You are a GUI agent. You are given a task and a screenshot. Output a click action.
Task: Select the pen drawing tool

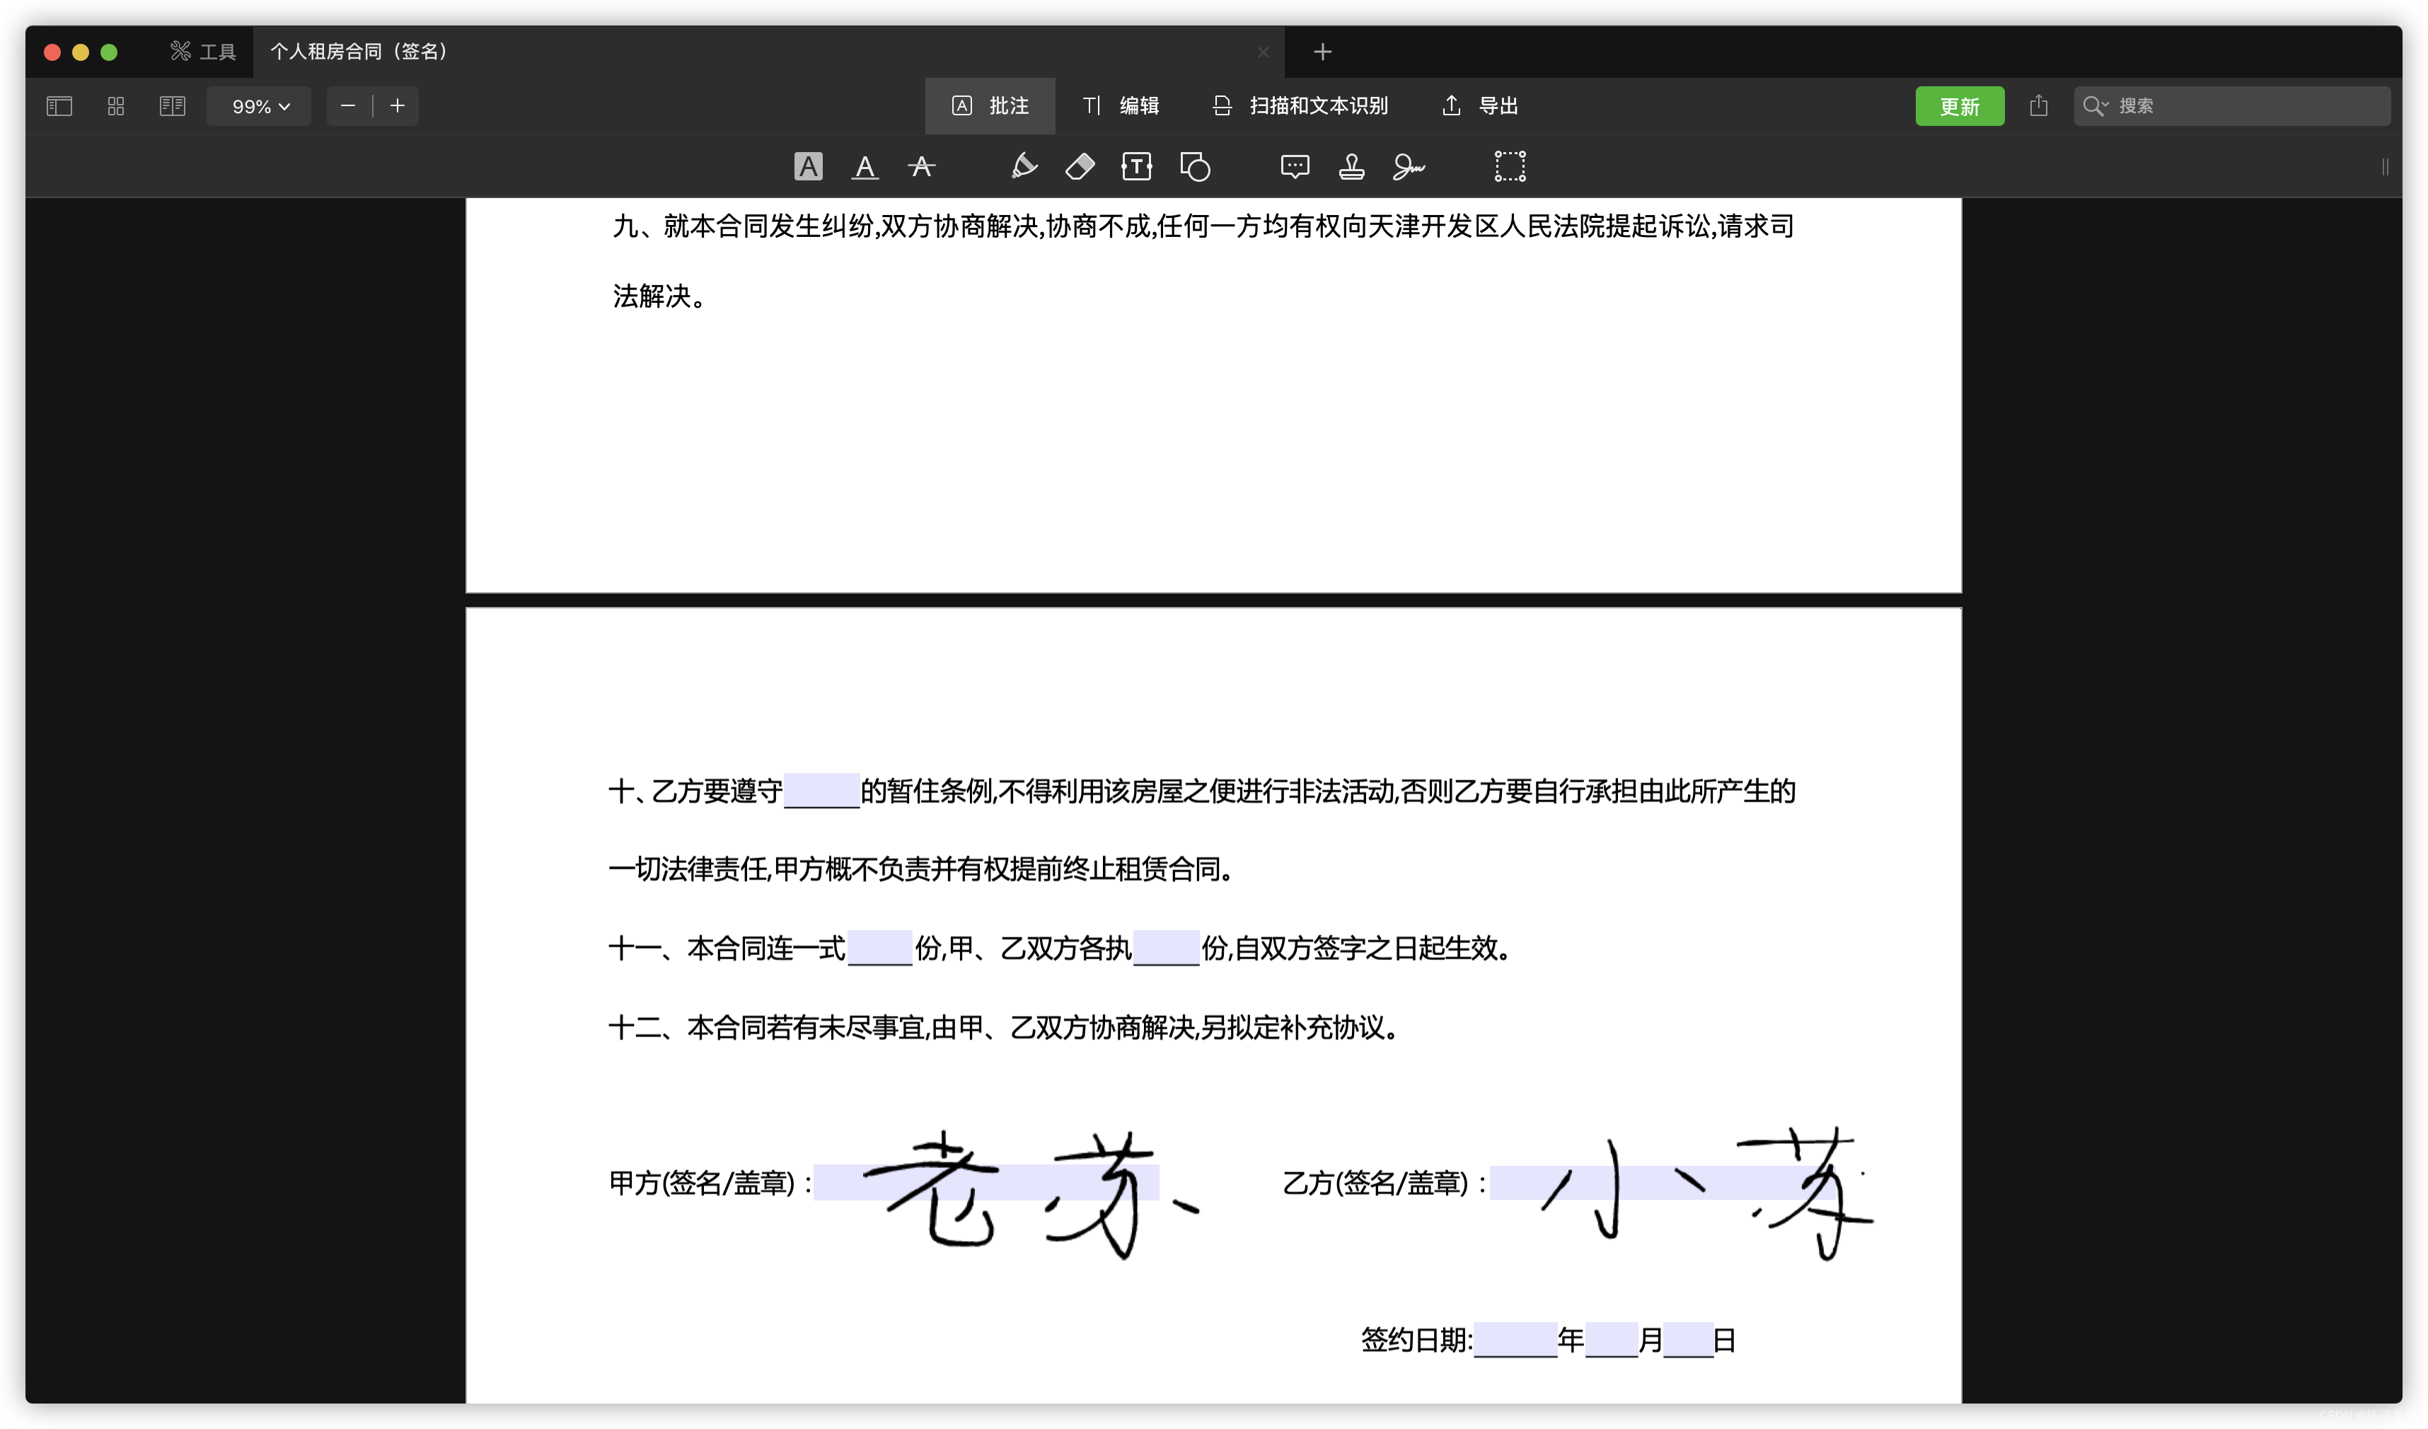pos(1023,167)
